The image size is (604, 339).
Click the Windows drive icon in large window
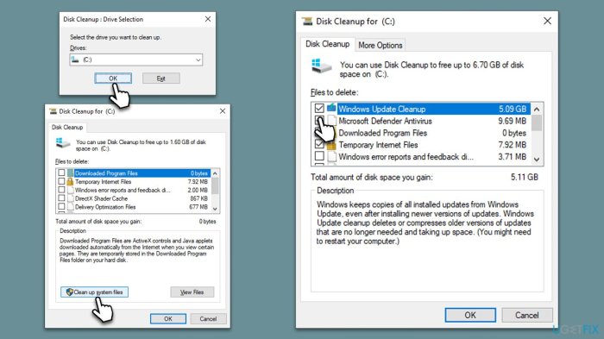click(x=321, y=66)
